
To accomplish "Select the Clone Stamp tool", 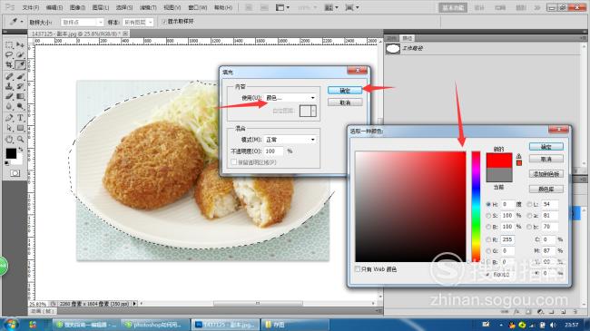I will (9, 86).
